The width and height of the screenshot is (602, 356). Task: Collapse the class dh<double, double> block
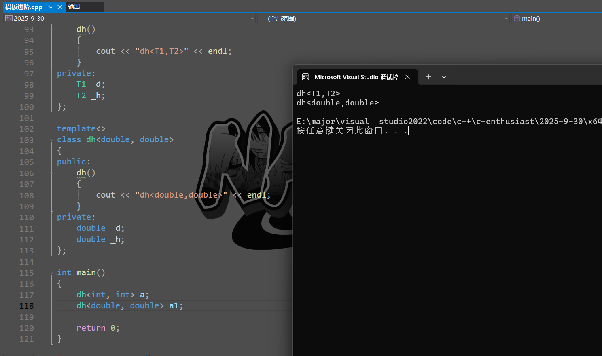tap(52, 140)
